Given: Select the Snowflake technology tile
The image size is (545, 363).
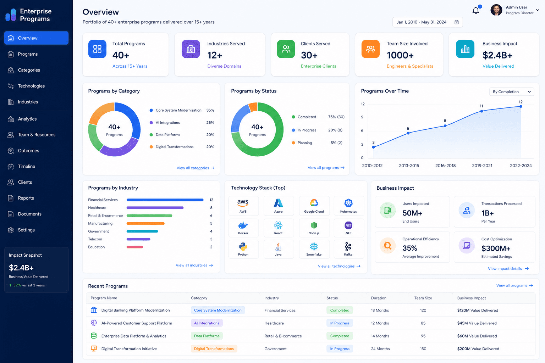Looking at the screenshot, I should [314, 249].
